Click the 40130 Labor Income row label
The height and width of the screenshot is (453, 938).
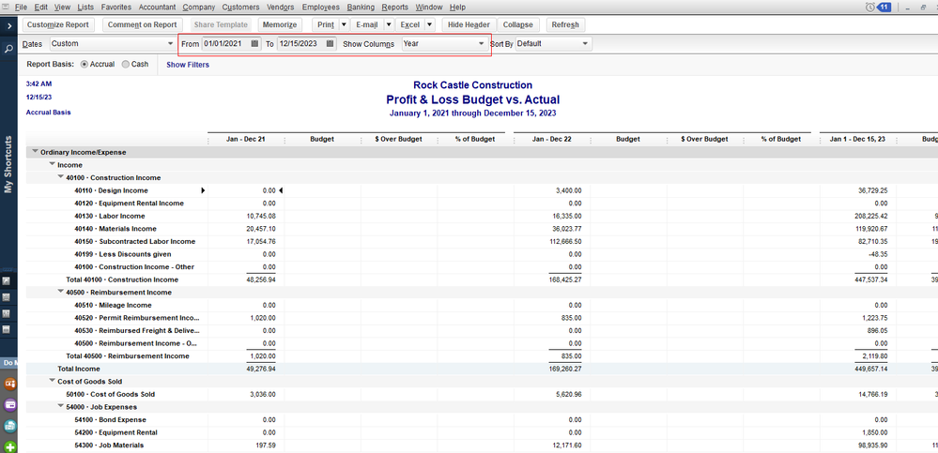(110, 217)
